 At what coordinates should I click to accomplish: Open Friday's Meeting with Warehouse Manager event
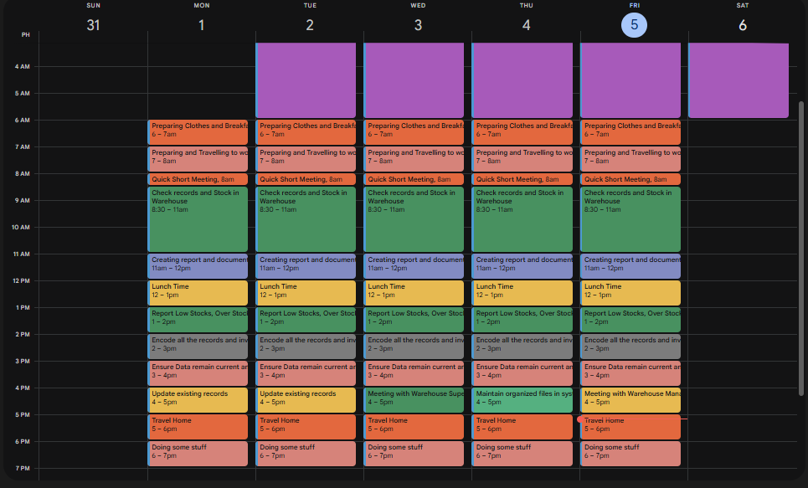coord(630,400)
